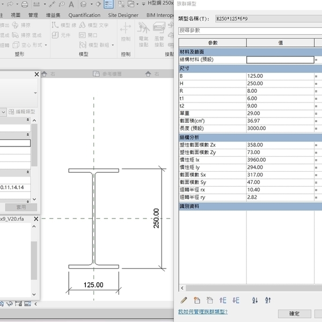Move parameter down with the down-E icon
Image resolution: width=322 pixels, height=322 pixels.
(237, 300)
